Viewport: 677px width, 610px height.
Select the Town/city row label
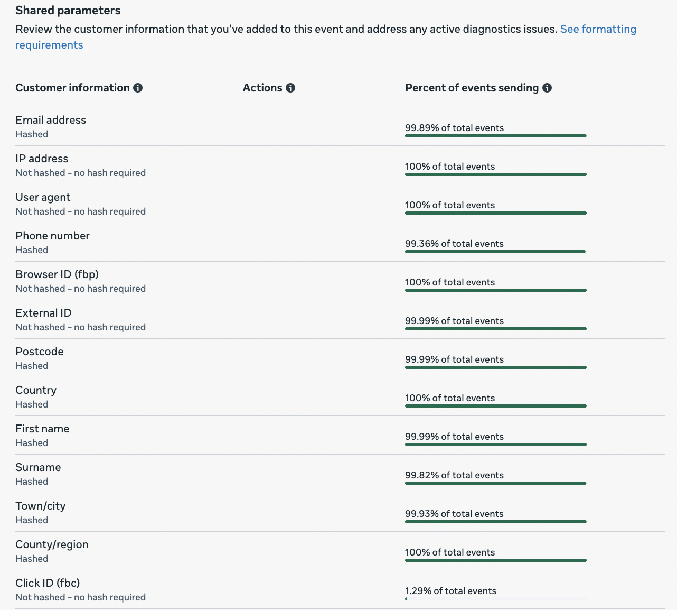(x=41, y=506)
